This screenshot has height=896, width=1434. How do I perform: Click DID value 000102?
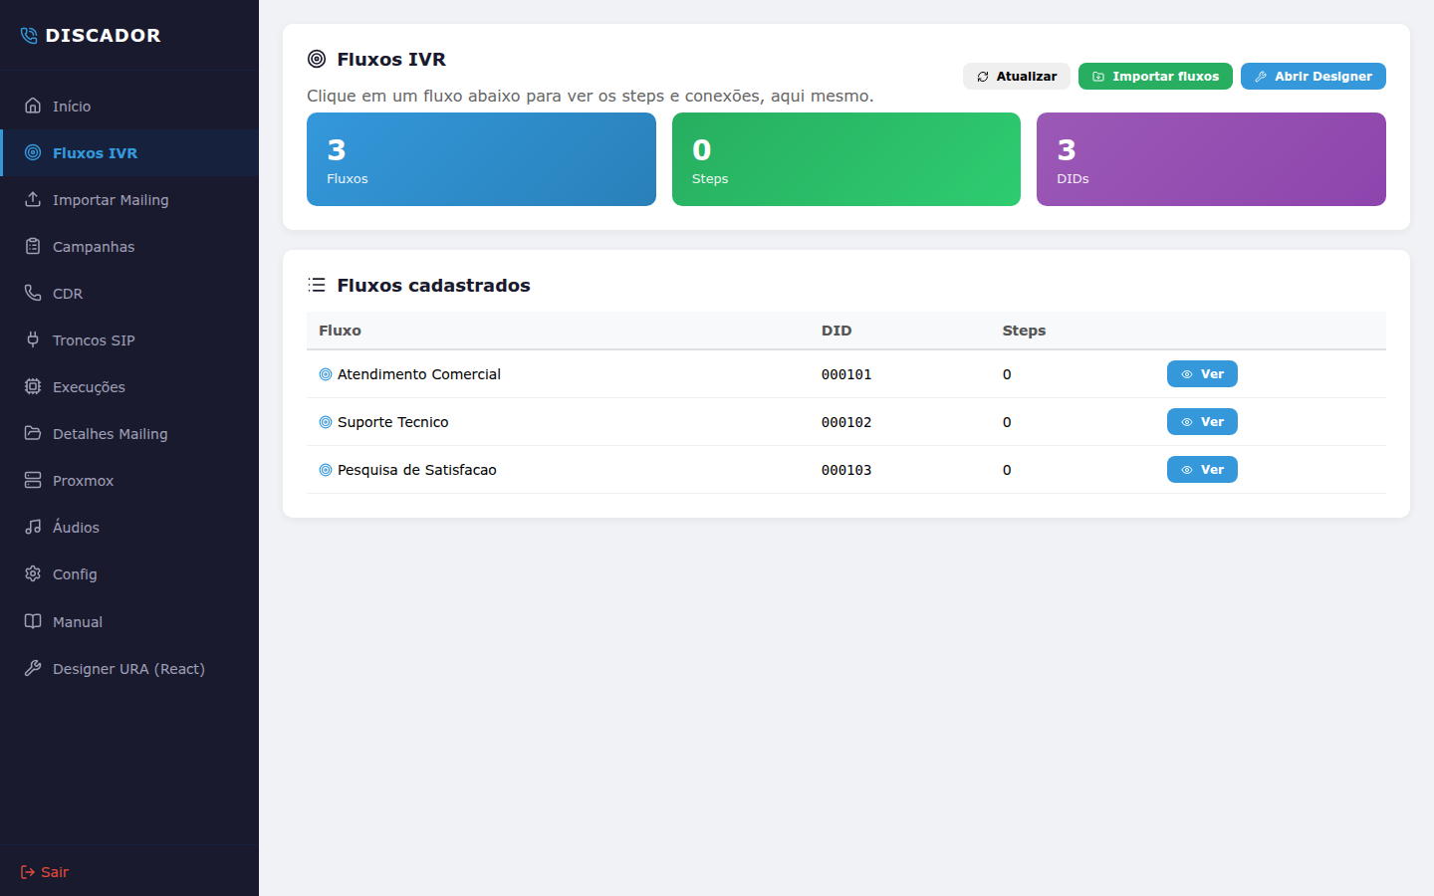click(846, 422)
